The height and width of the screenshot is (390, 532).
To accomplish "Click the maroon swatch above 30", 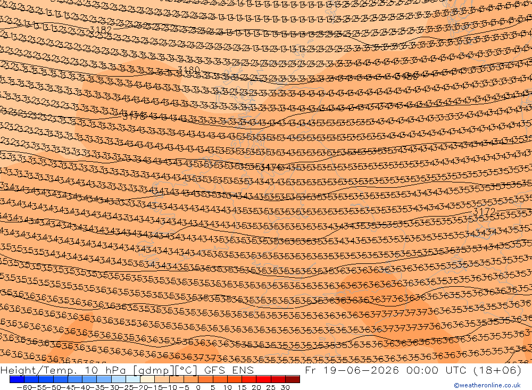I will click(293, 379).
